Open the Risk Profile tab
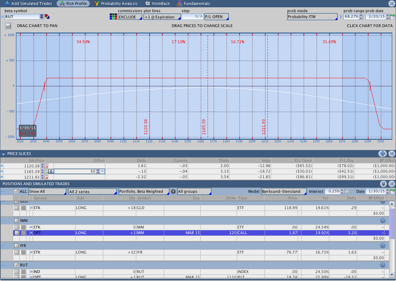Screen dimensions: 396x281 click(73, 3)
